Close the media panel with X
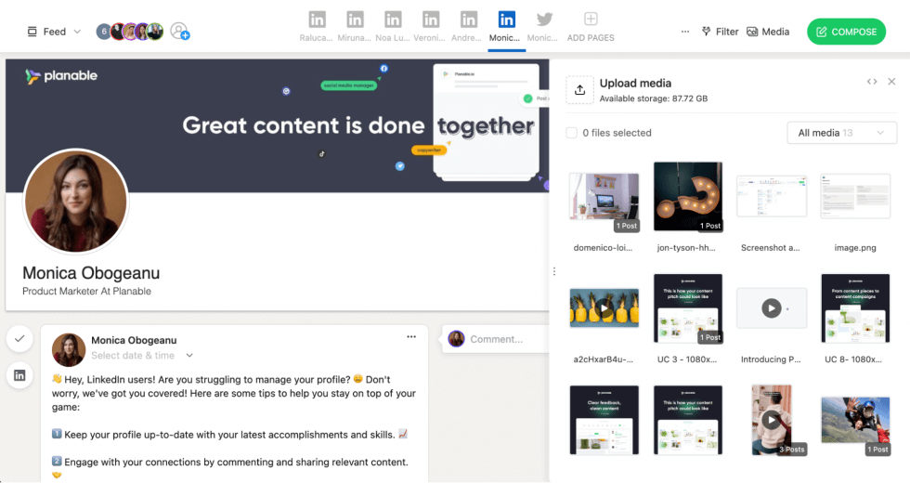The height and width of the screenshot is (483, 910). [891, 82]
